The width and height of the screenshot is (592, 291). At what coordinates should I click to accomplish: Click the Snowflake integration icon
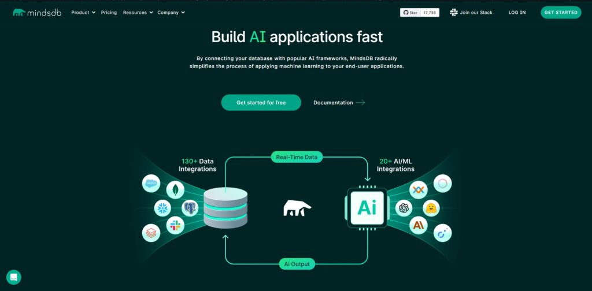click(x=162, y=208)
